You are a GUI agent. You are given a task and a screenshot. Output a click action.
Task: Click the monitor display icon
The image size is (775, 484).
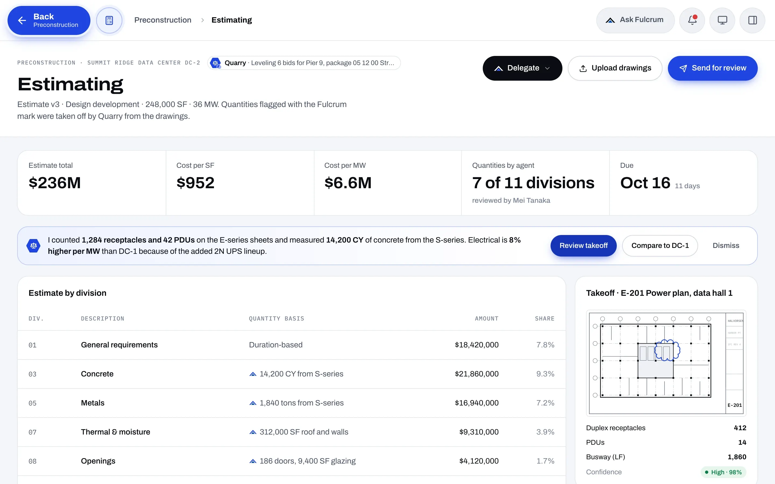coord(722,20)
